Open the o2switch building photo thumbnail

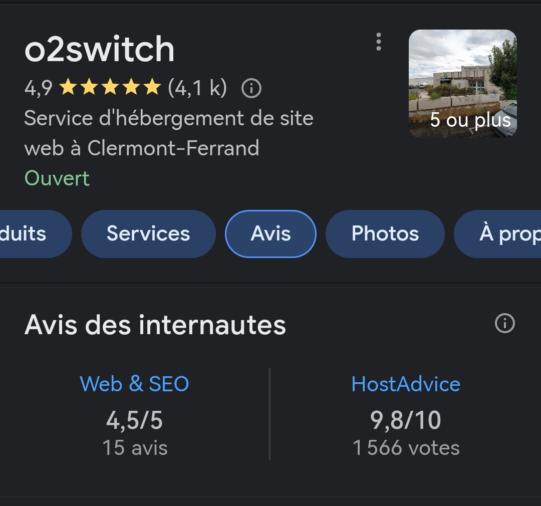pos(463,84)
